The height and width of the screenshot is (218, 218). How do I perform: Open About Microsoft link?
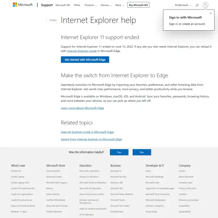click(186, 177)
